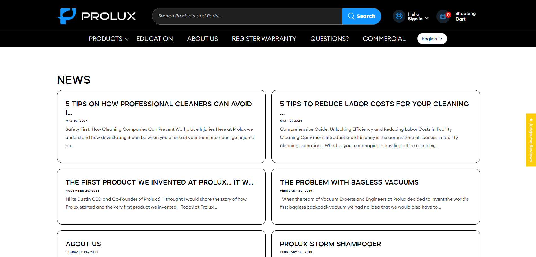The image size is (536, 257).
Task: Open the Shopping Cart basket icon
Action: 443,16
